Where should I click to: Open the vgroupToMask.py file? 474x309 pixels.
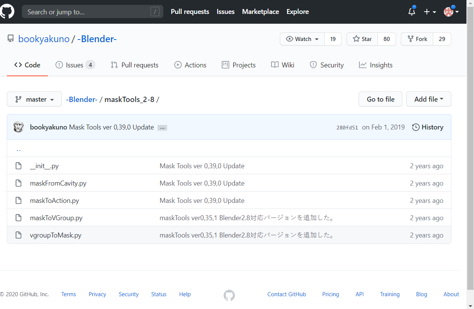[x=55, y=235]
